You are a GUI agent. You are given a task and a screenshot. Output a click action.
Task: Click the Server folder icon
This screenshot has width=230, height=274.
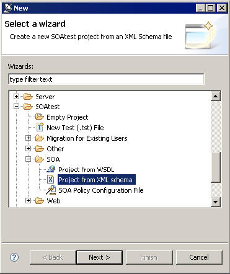click(x=28, y=97)
